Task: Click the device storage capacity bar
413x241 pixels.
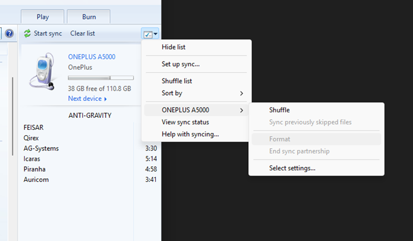Action: tap(101, 78)
